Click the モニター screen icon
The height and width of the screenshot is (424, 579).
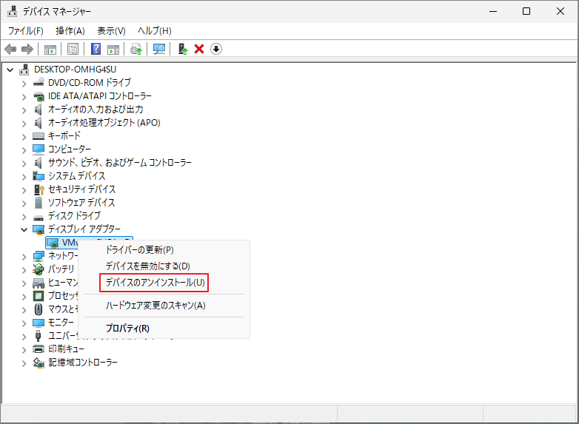pos(39,323)
